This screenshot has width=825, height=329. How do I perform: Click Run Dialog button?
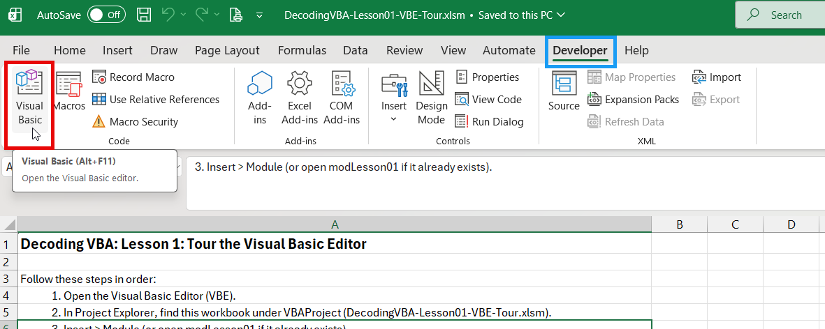pyautogui.click(x=489, y=122)
